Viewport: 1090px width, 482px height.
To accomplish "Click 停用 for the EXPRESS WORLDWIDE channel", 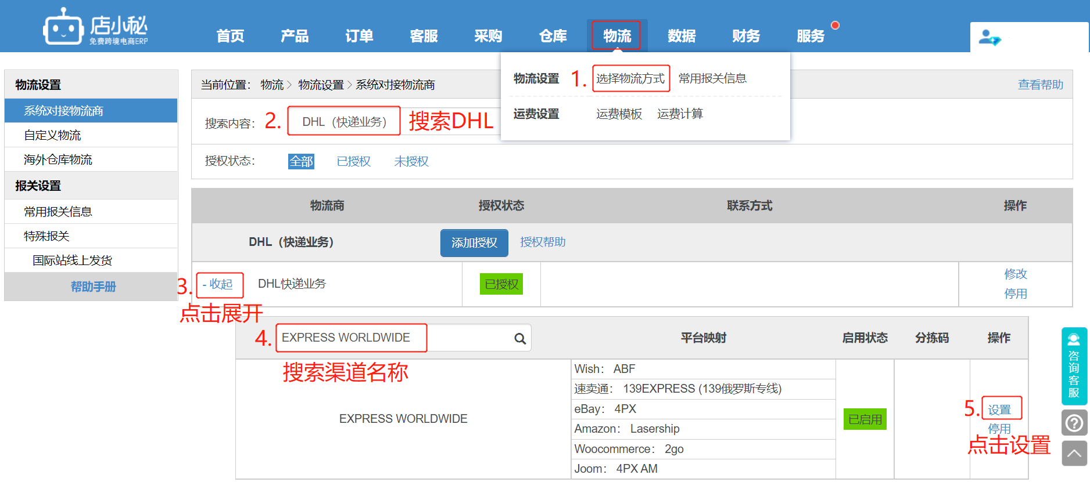I will 999,429.
